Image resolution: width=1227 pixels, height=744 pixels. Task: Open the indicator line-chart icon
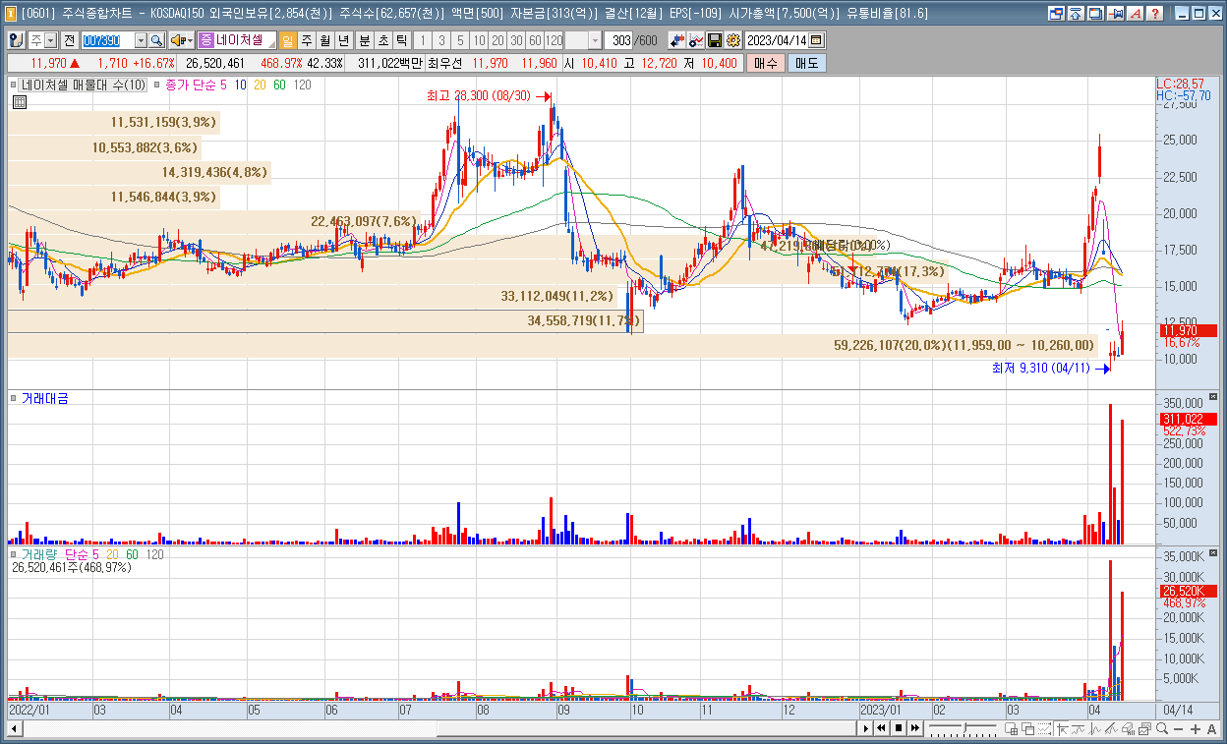pyautogui.click(x=696, y=40)
